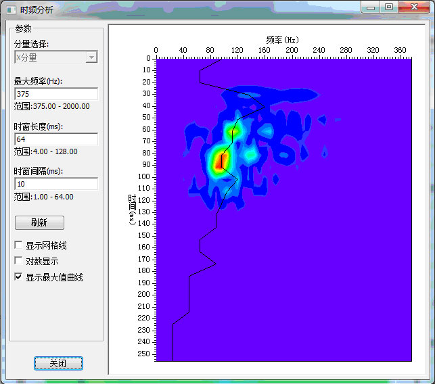Image resolution: width=435 pixels, height=384 pixels.
Task: Click the 时间(ms) vertical axis label
Action: coord(133,210)
